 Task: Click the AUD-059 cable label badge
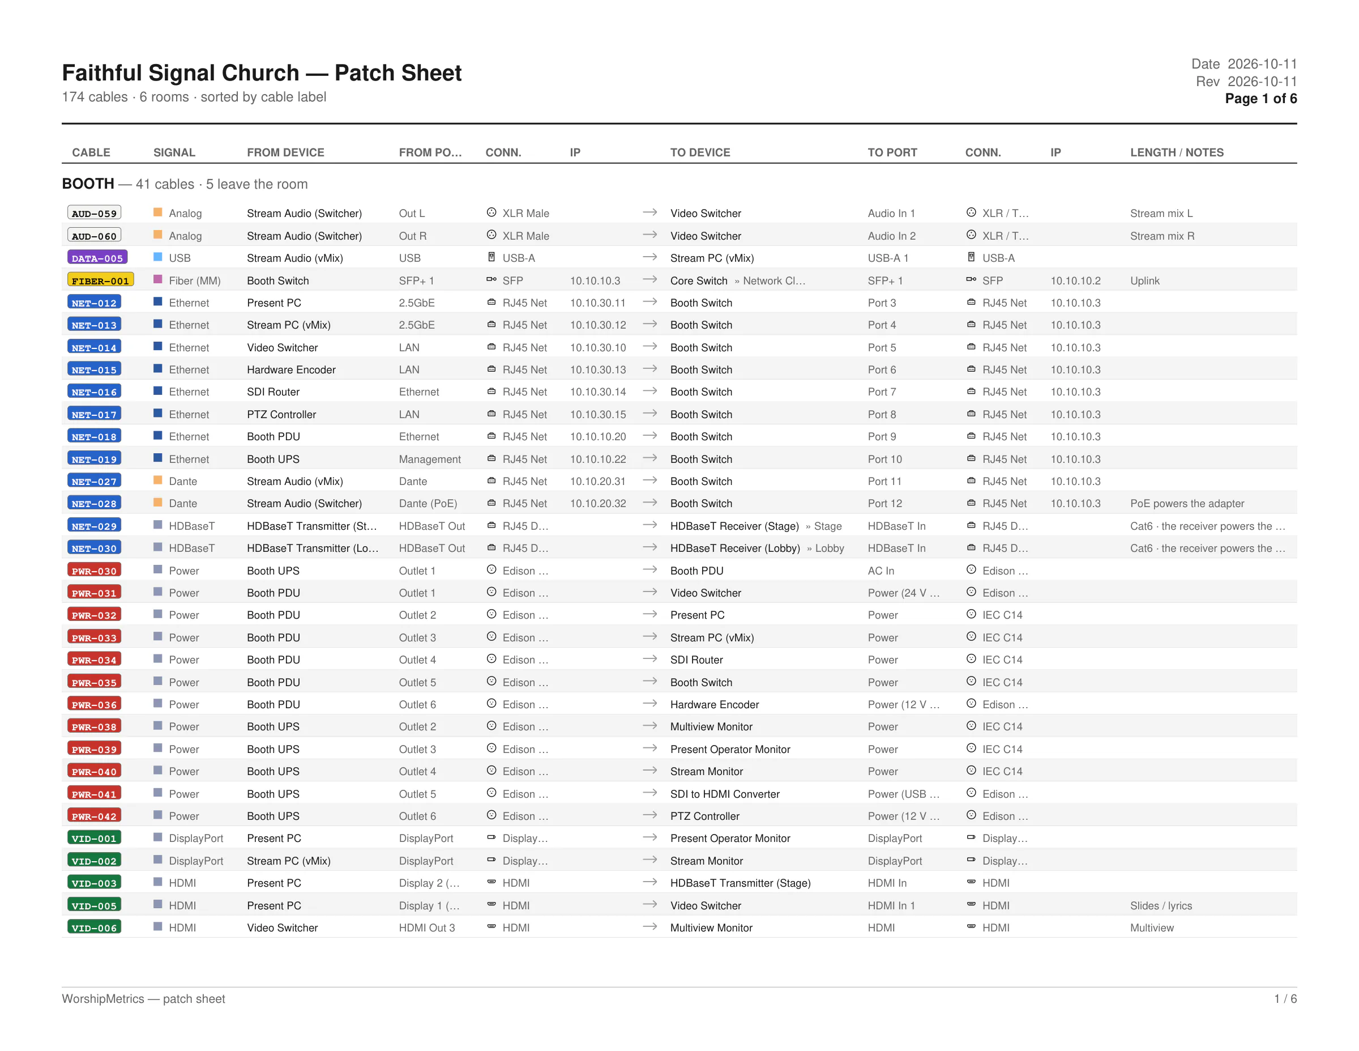(x=94, y=213)
